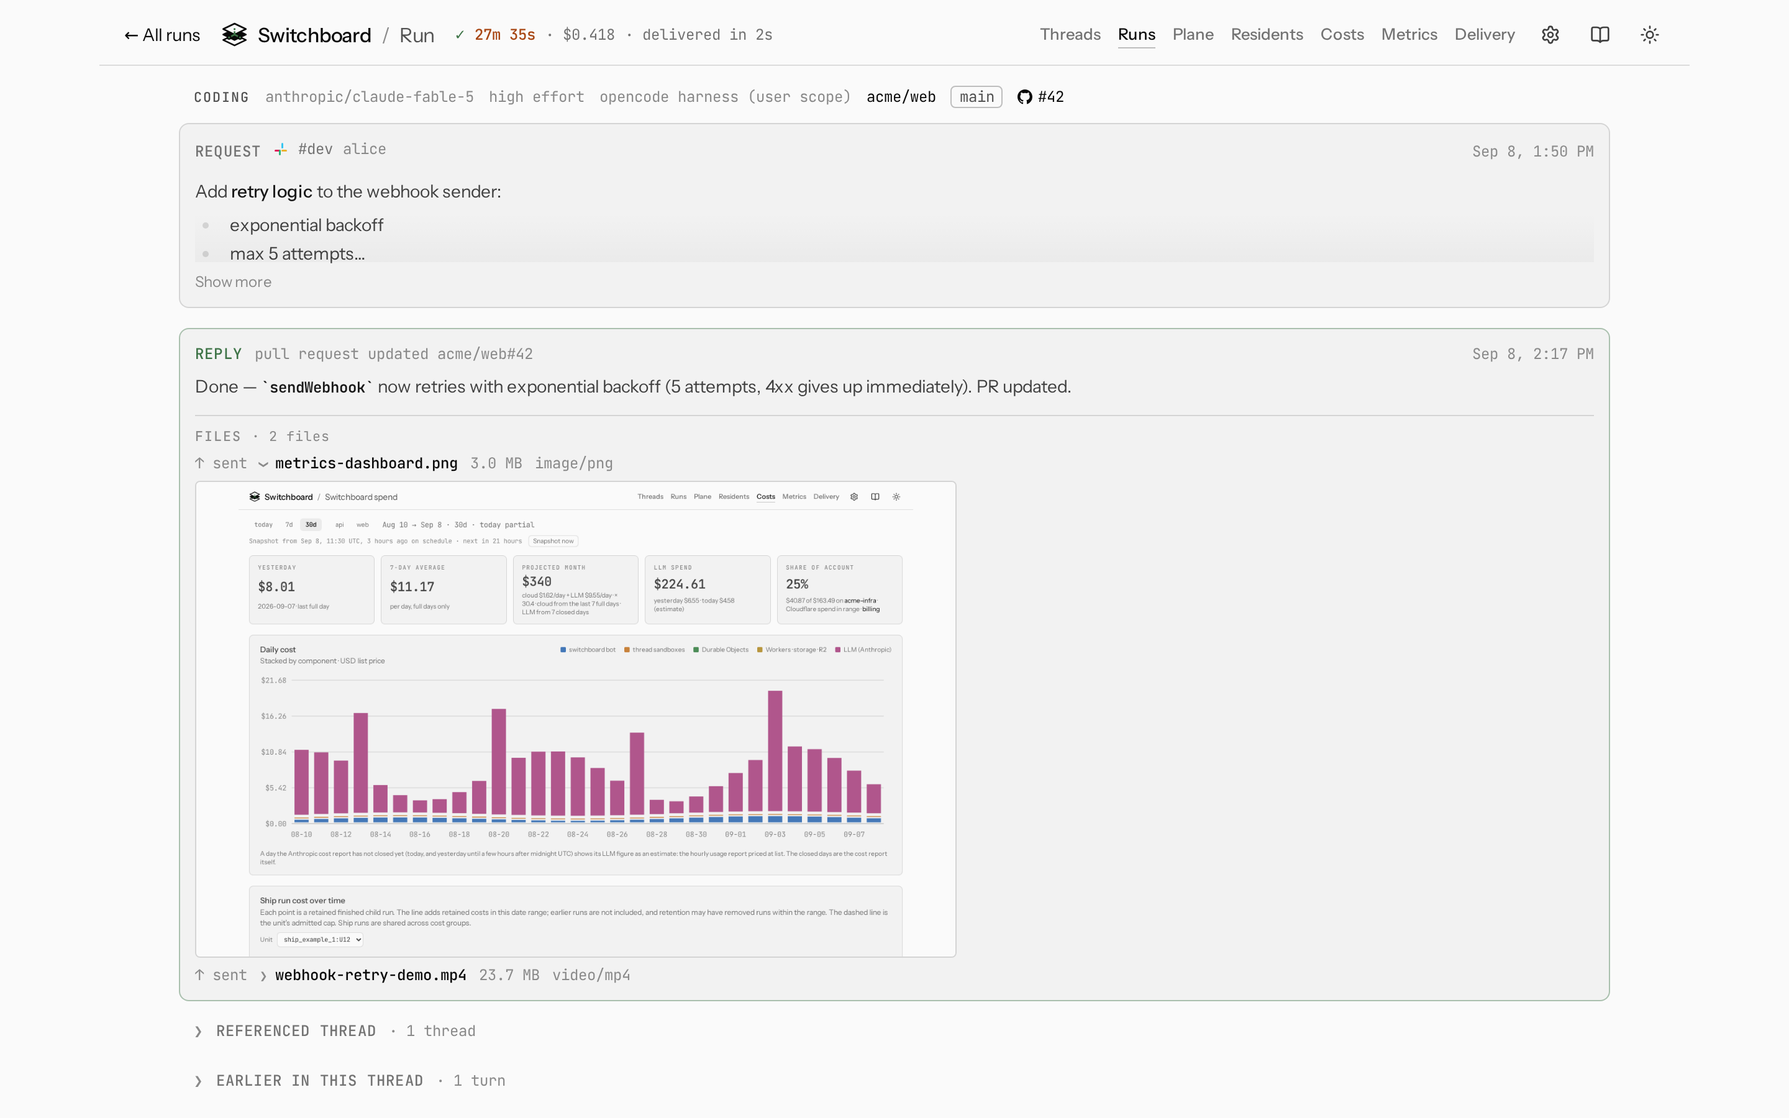Click sent arrow icon beside webhook-retry-demo.mp4

pos(199,975)
